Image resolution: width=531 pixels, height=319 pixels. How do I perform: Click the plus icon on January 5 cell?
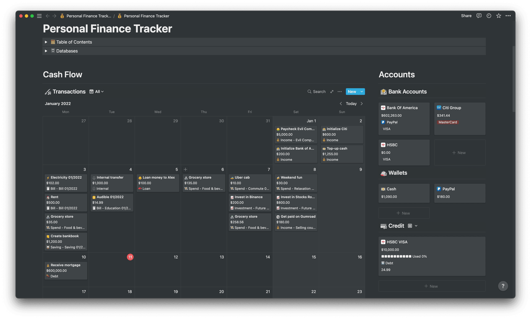(185, 169)
